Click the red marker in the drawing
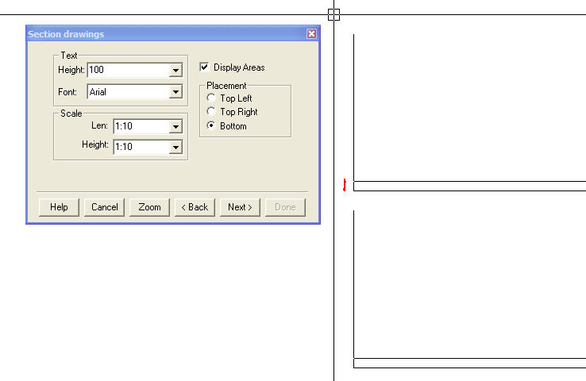The width and height of the screenshot is (586, 381). [344, 186]
